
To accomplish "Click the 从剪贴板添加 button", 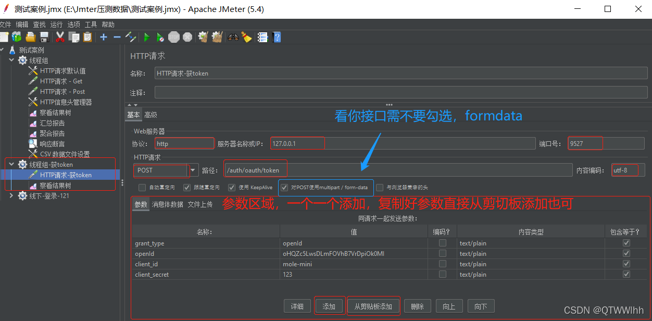I will tap(373, 306).
